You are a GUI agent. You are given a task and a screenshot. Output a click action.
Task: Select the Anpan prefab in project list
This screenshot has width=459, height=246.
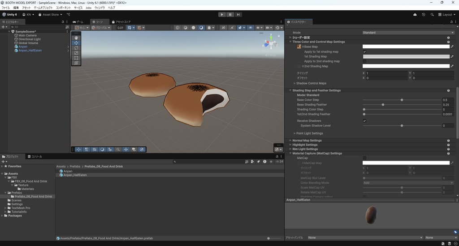pyautogui.click(x=68, y=171)
